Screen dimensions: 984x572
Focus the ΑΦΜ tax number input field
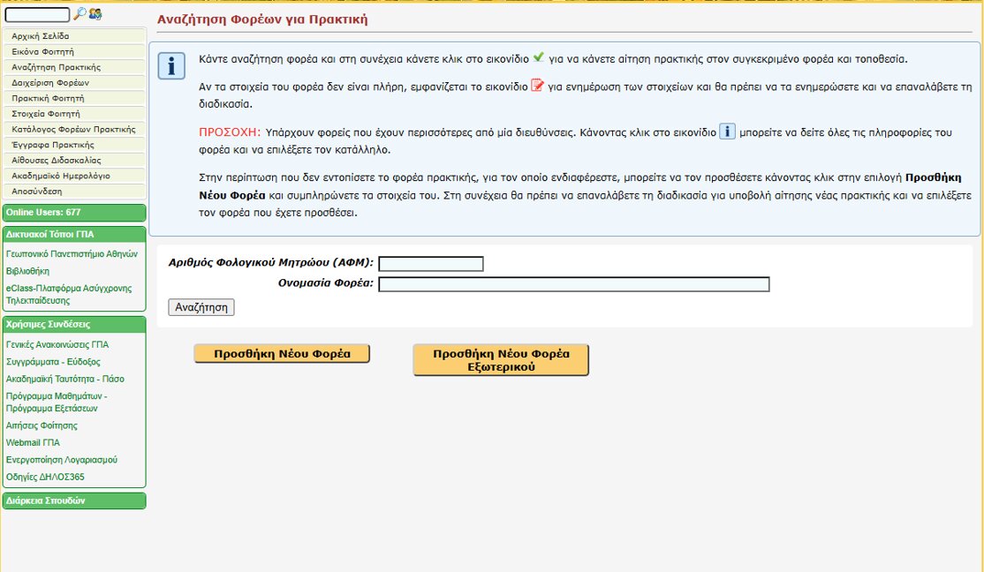click(431, 264)
